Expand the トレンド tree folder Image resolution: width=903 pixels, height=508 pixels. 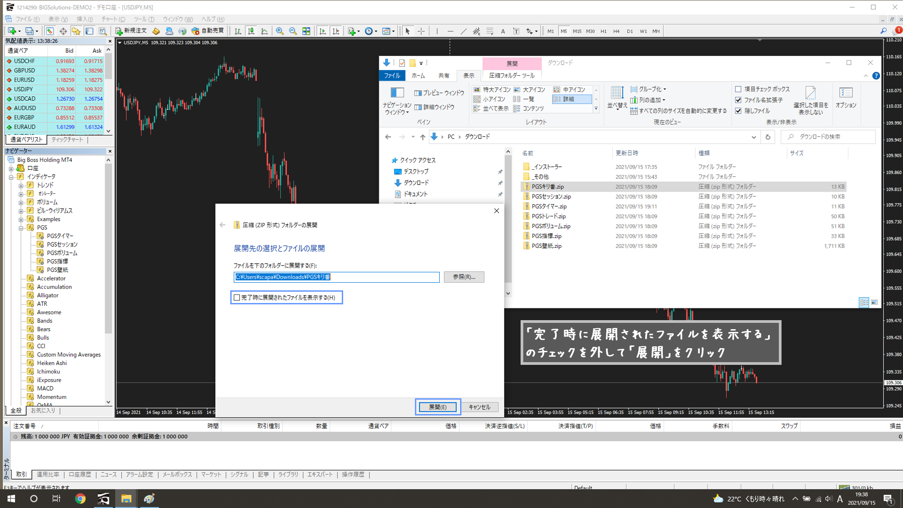21,186
